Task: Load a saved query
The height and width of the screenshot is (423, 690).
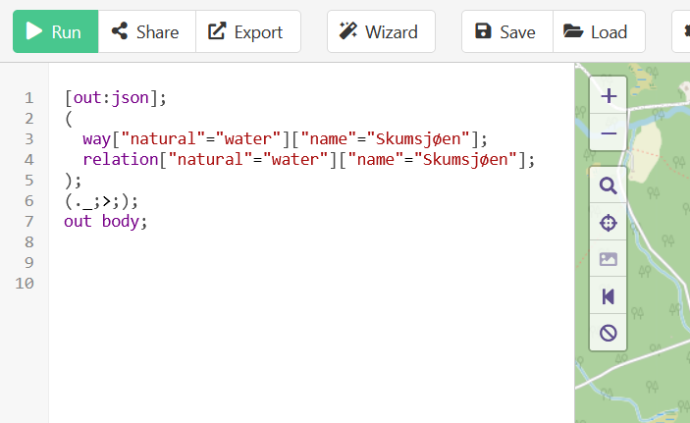Action: click(599, 31)
